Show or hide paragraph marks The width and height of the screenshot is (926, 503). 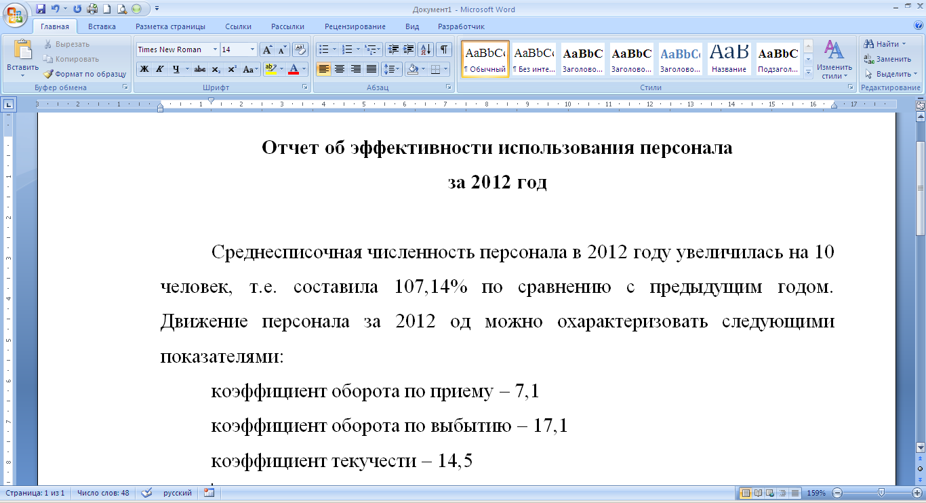(x=444, y=49)
